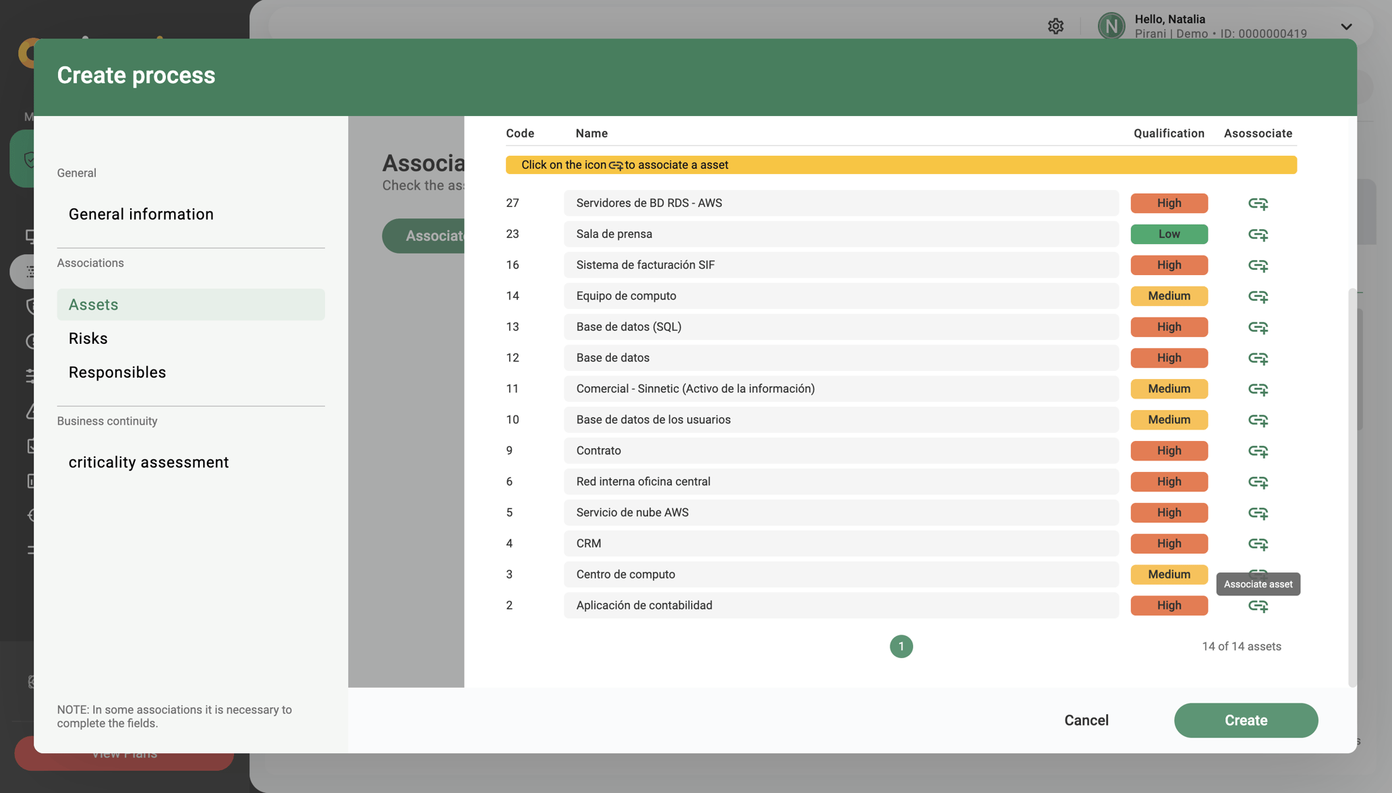
Task: Associate the "Aplicación de contabilidad" asset
Action: [1258, 606]
